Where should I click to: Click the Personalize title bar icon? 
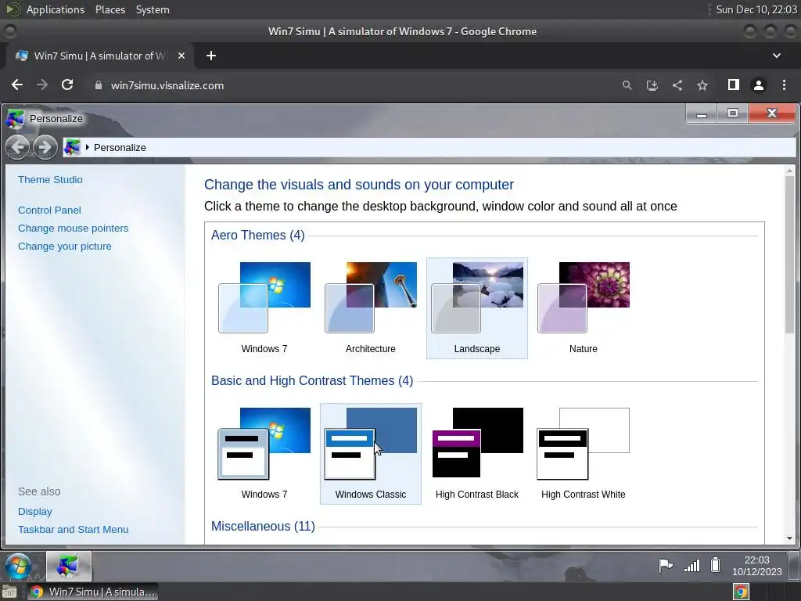(x=15, y=119)
